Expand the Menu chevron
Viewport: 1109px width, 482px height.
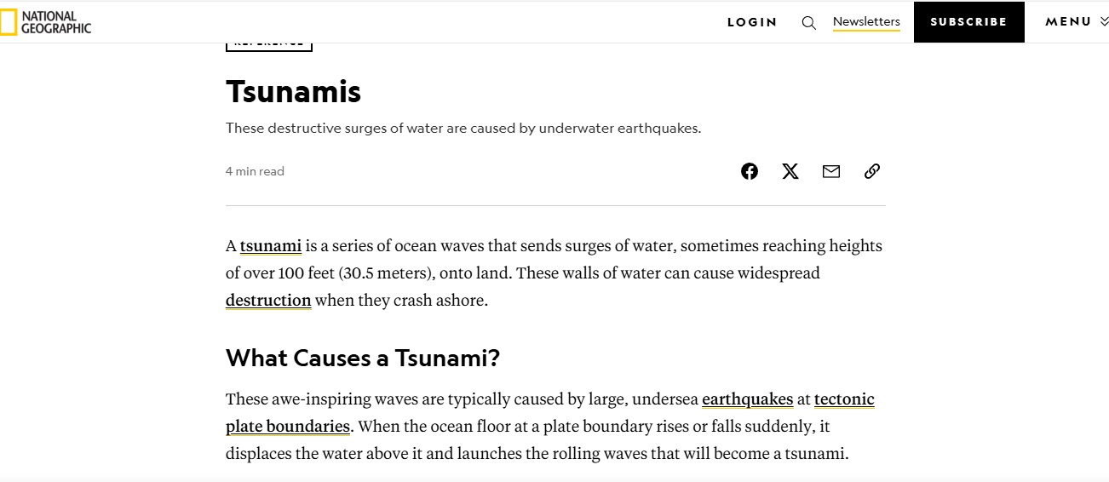click(1105, 22)
